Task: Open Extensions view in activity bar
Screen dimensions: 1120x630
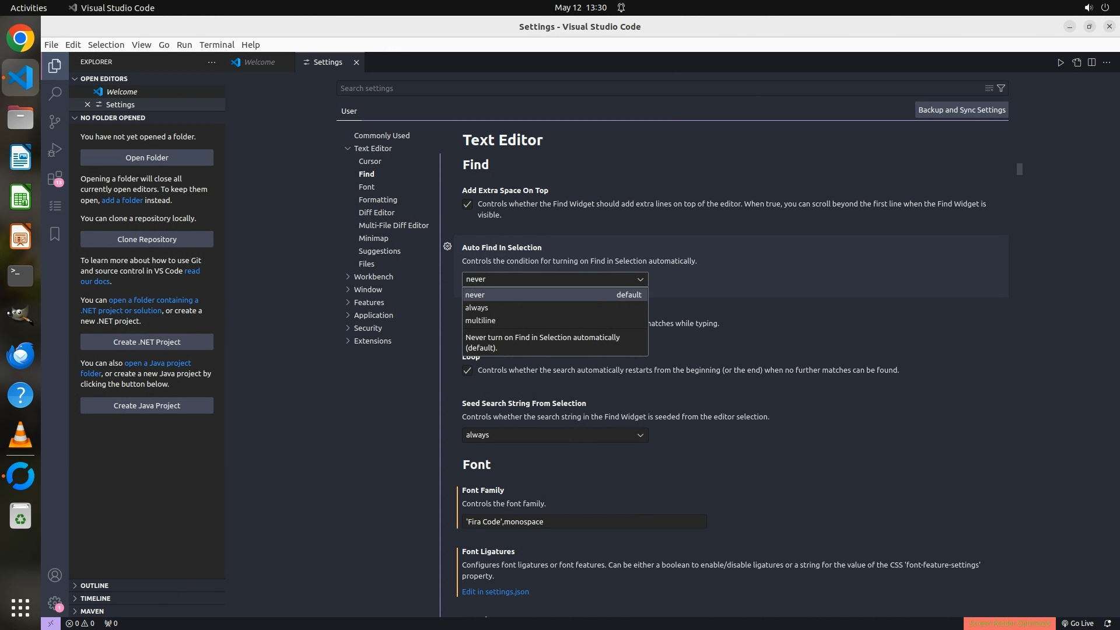Action: pos(55,178)
